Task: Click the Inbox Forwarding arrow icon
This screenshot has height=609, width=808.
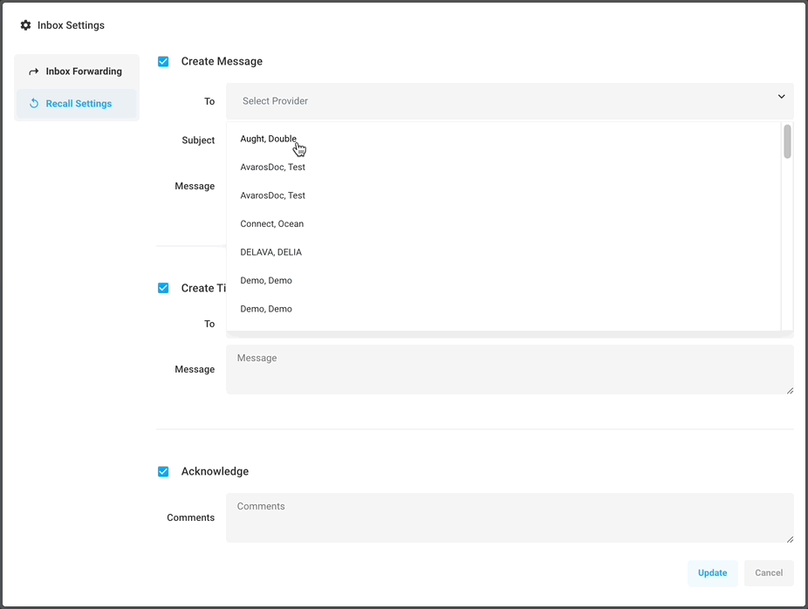Action: click(33, 72)
